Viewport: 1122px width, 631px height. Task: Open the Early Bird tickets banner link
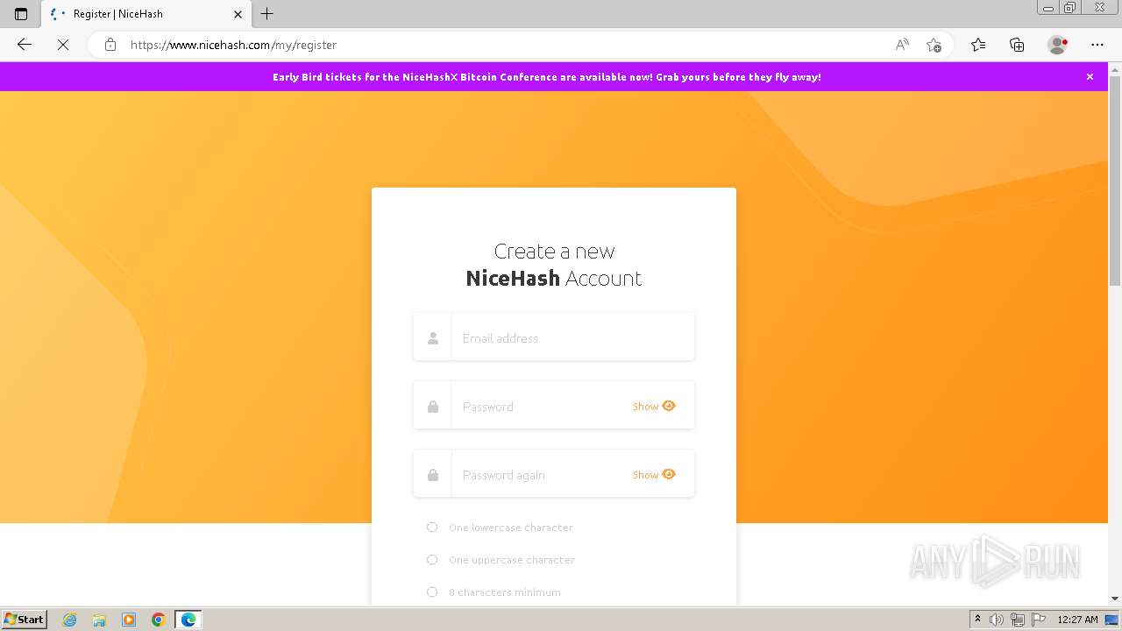(547, 77)
